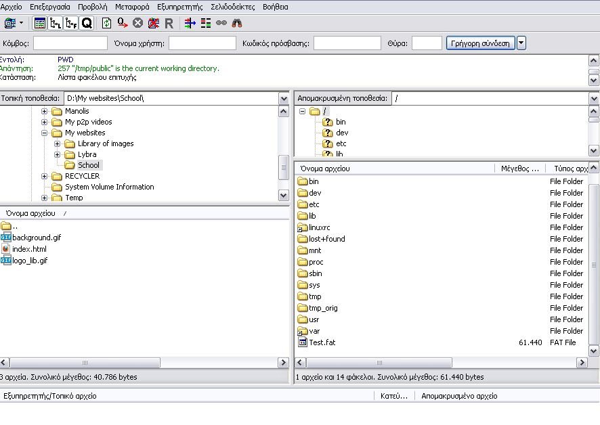This screenshot has width=600, height=425.
Task: Open the Σελιδοδείκτες menu
Action: pos(233,7)
